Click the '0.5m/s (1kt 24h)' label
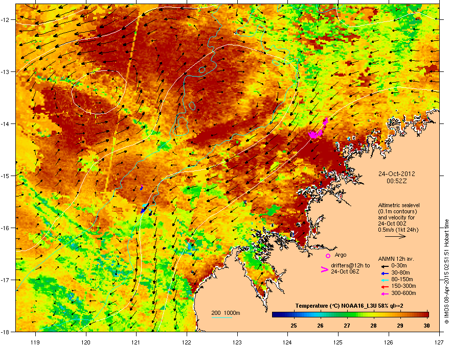This screenshot has width=450, height=347. click(x=398, y=230)
